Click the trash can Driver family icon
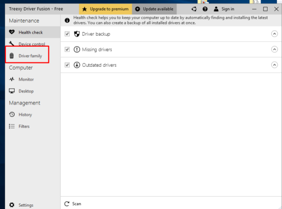 12,56
